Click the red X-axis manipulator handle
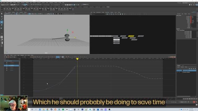This screenshot has width=198, height=111. 73,32
